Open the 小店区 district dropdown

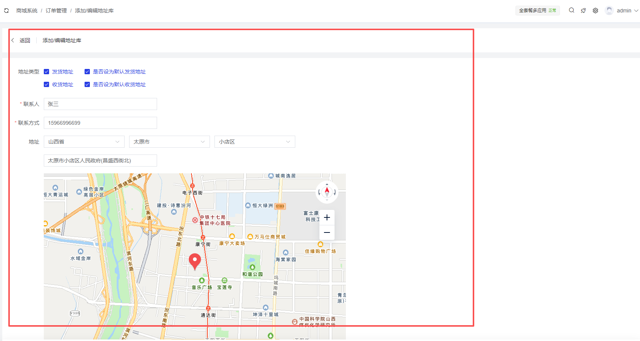tap(254, 142)
